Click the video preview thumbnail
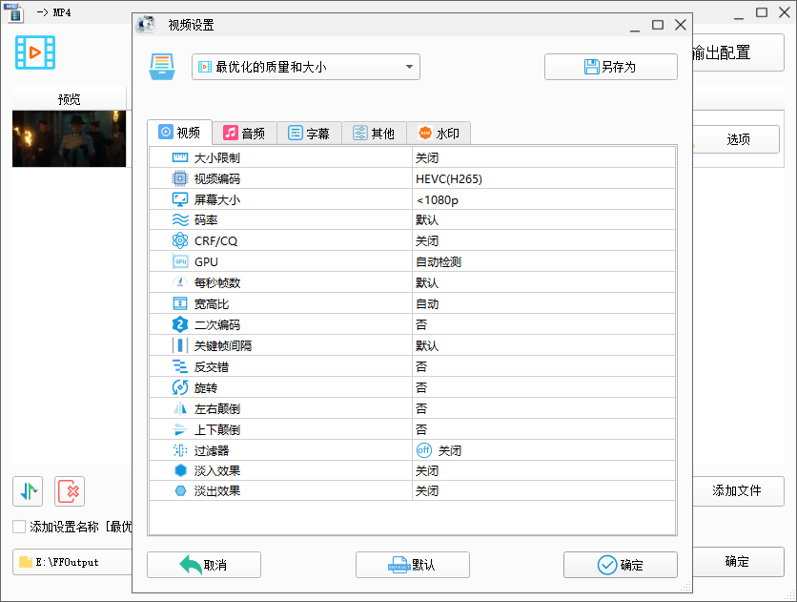797x602 pixels. coord(69,138)
